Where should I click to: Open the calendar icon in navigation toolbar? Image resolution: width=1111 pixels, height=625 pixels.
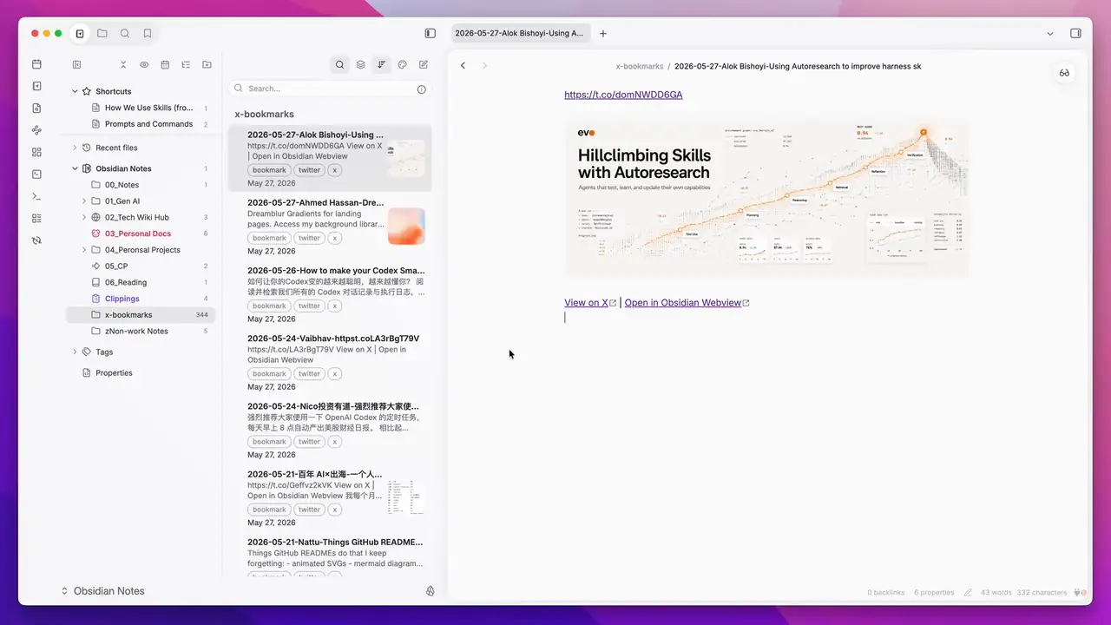coord(165,64)
